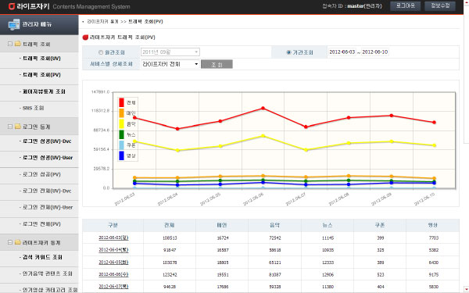This screenshot has height=293, width=469.
Task: Collapse the 라이프자키 통계 menu group
Action: [10, 242]
